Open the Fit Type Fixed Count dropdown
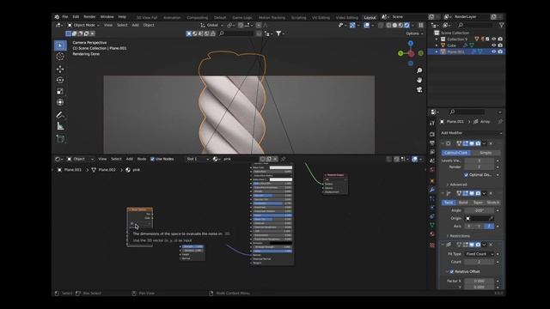The image size is (550, 309). click(480, 254)
